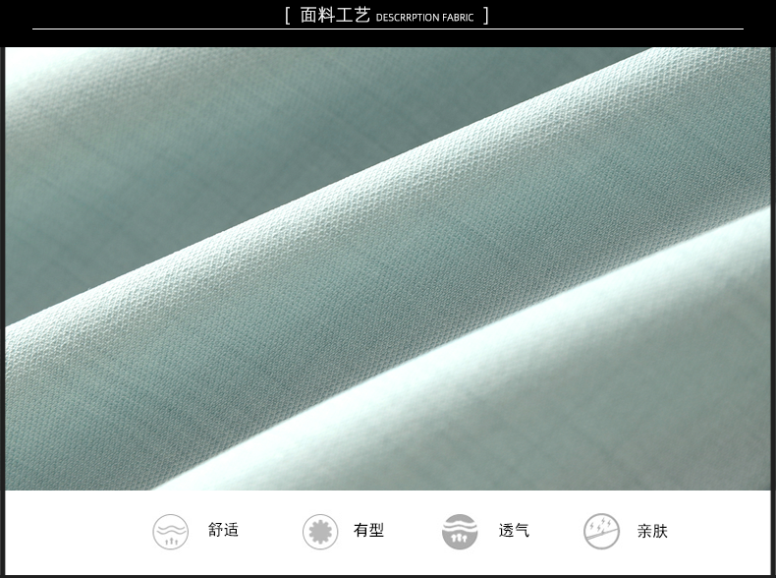
Task: Select the 舒适 text label
Action: pyautogui.click(x=223, y=530)
